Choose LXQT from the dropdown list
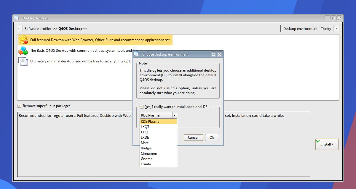This screenshot has height=189, width=356. tap(158, 127)
